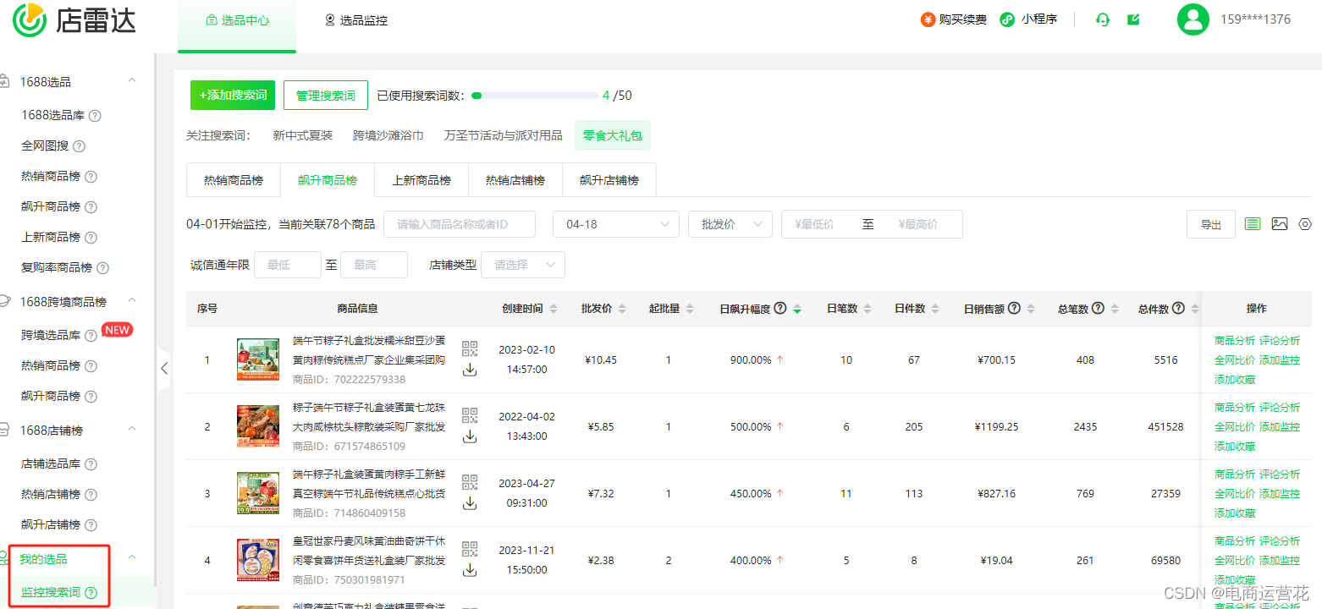Open column settings hexagon icon
Image resolution: width=1322 pixels, height=609 pixels.
click(1305, 224)
